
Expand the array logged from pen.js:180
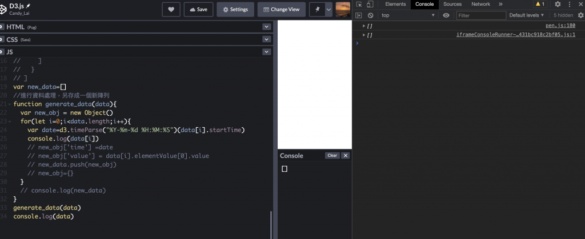pyautogui.click(x=364, y=26)
